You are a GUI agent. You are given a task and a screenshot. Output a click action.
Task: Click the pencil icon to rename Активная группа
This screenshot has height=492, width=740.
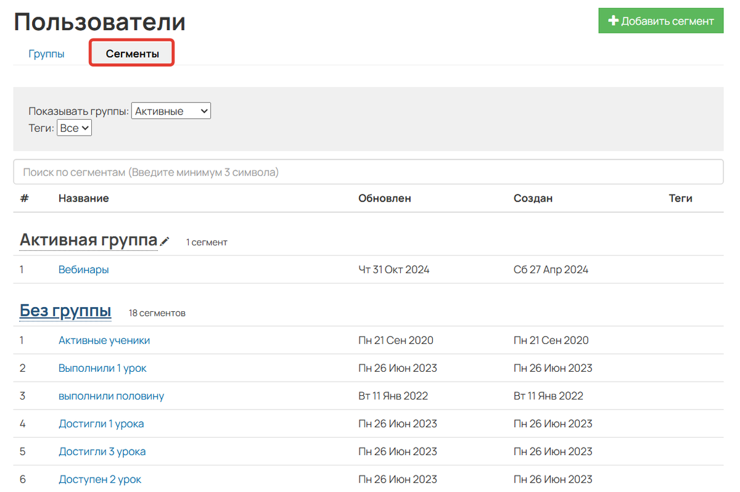tap(165, 242)
